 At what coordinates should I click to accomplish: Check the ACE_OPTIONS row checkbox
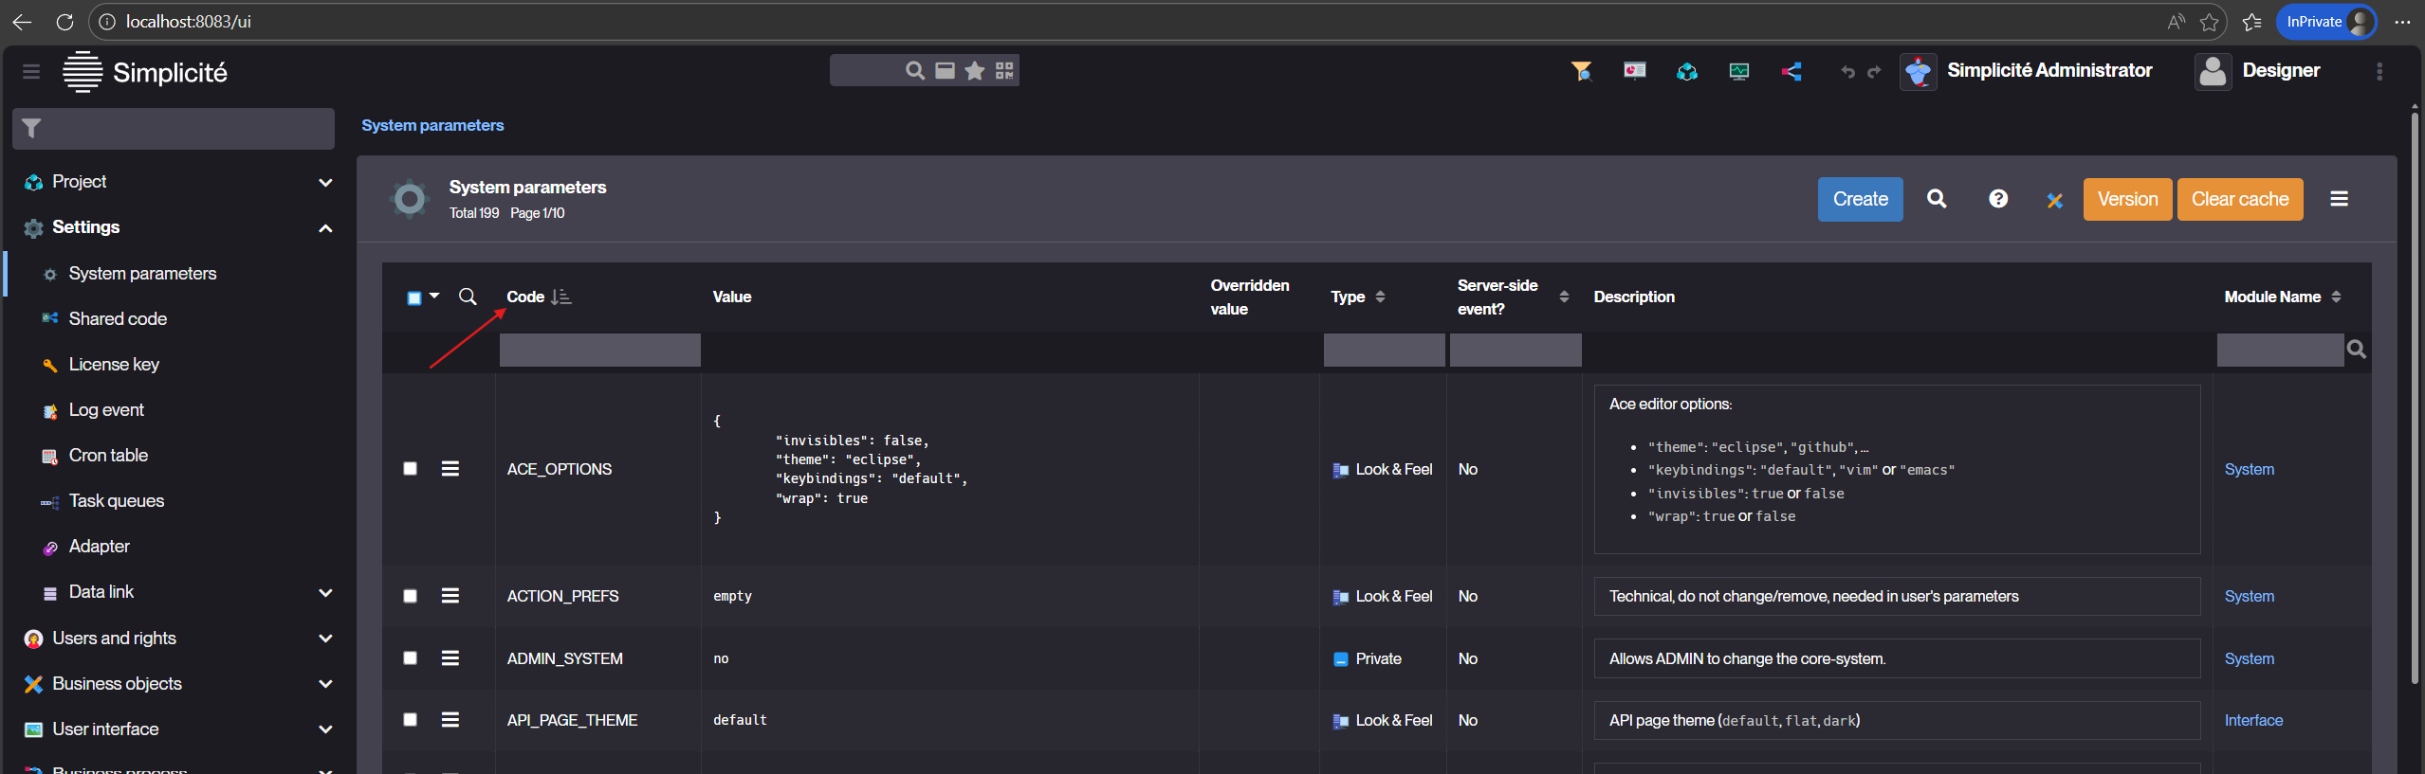click(411, 469)
